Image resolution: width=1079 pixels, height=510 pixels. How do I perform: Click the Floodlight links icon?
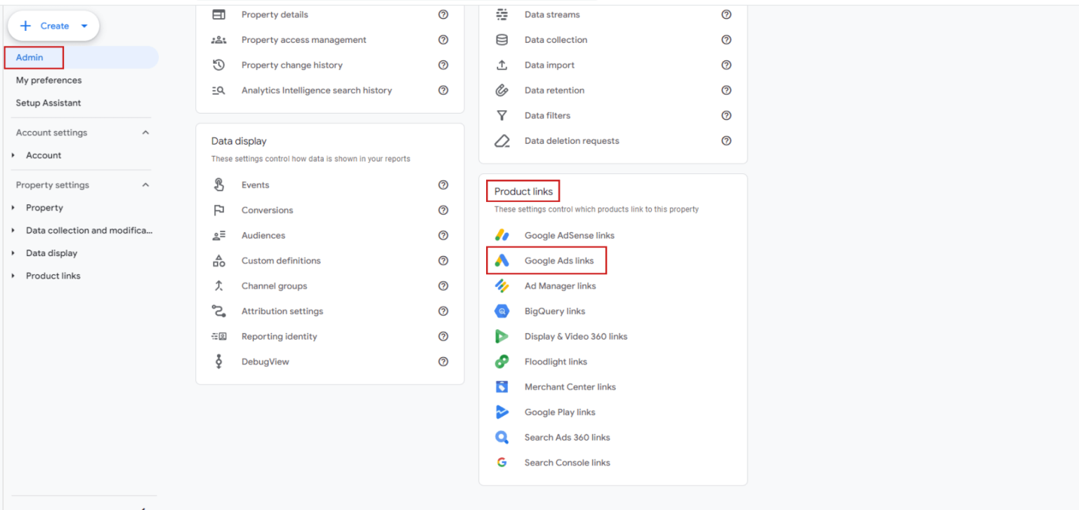(502, 361)
